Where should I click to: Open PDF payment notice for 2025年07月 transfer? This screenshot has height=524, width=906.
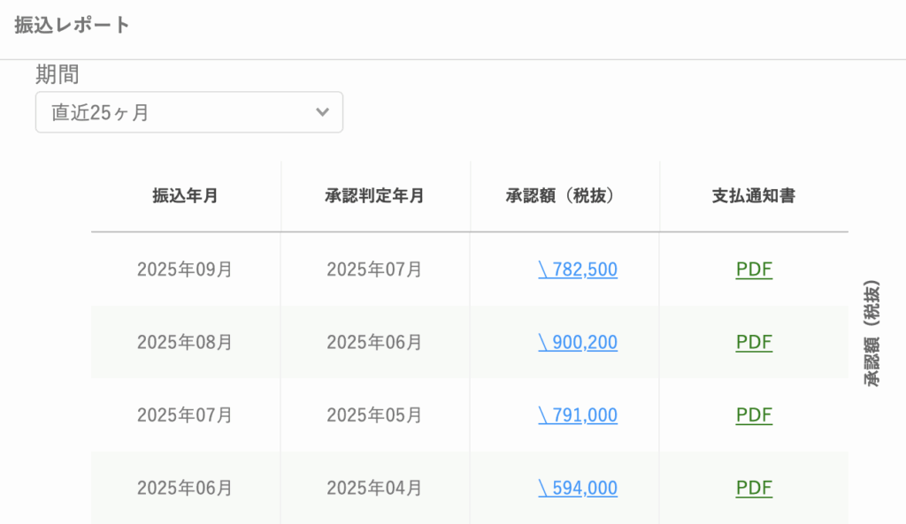754,415
